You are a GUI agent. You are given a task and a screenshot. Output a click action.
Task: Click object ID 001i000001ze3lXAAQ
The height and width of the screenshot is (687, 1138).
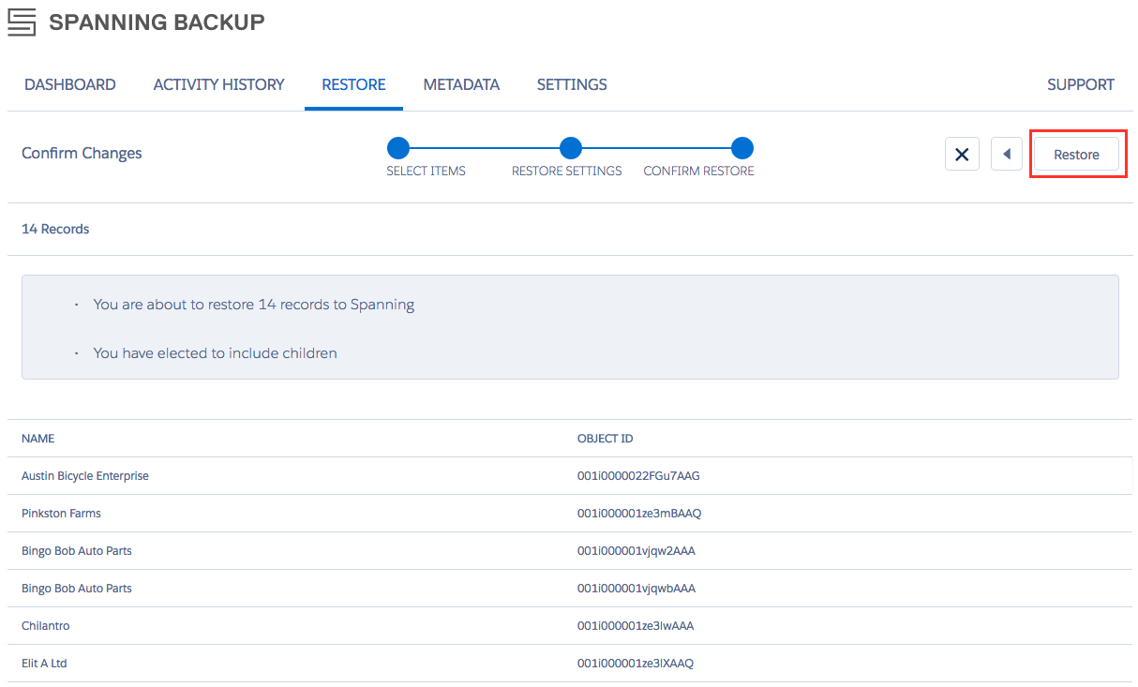(x=636, y=664)
